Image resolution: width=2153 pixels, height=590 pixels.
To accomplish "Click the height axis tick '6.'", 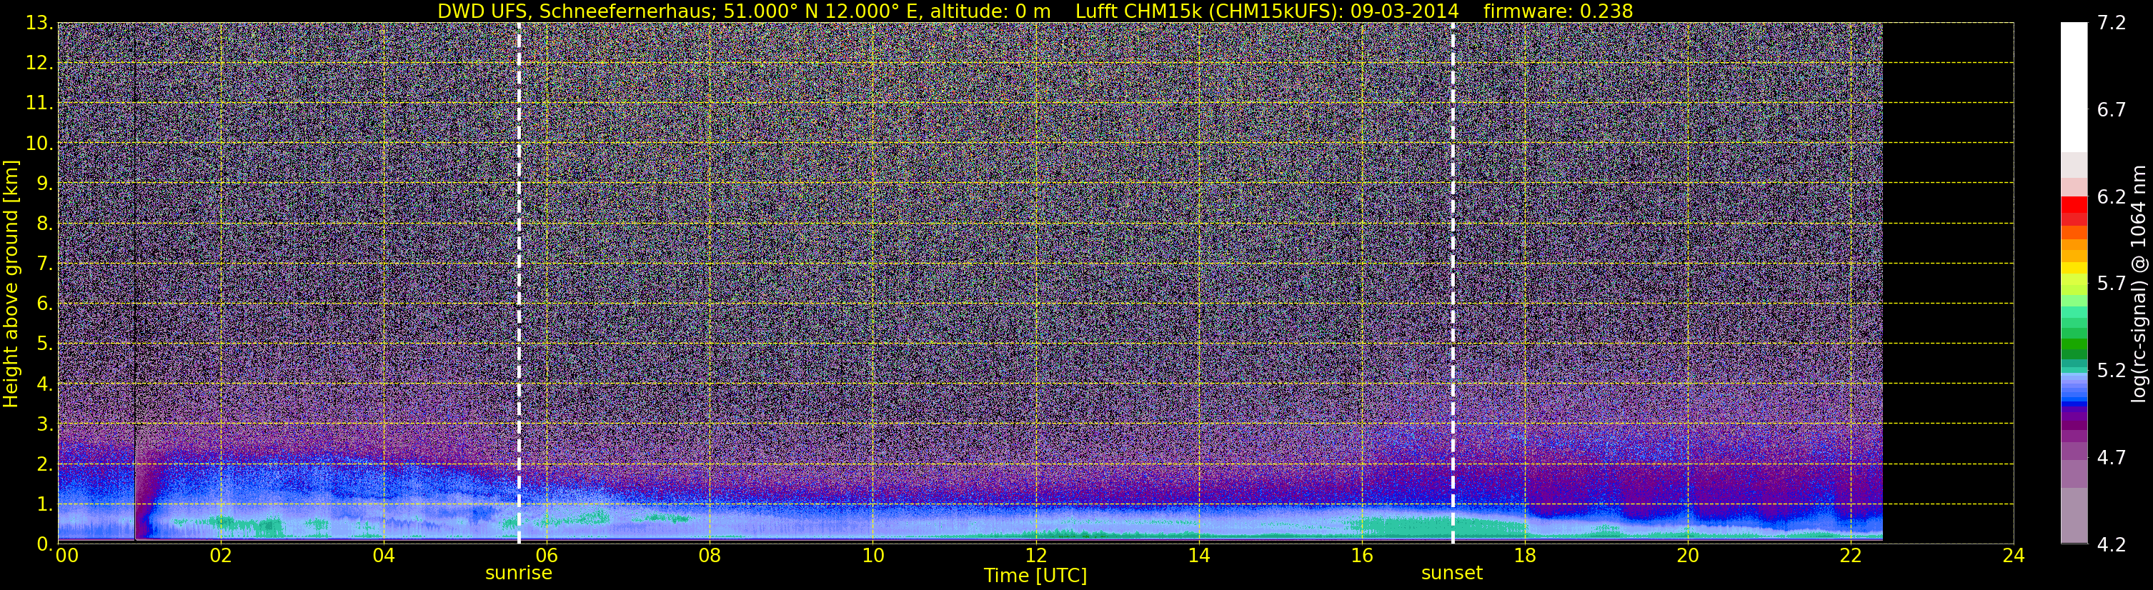I will click(44, 304).
